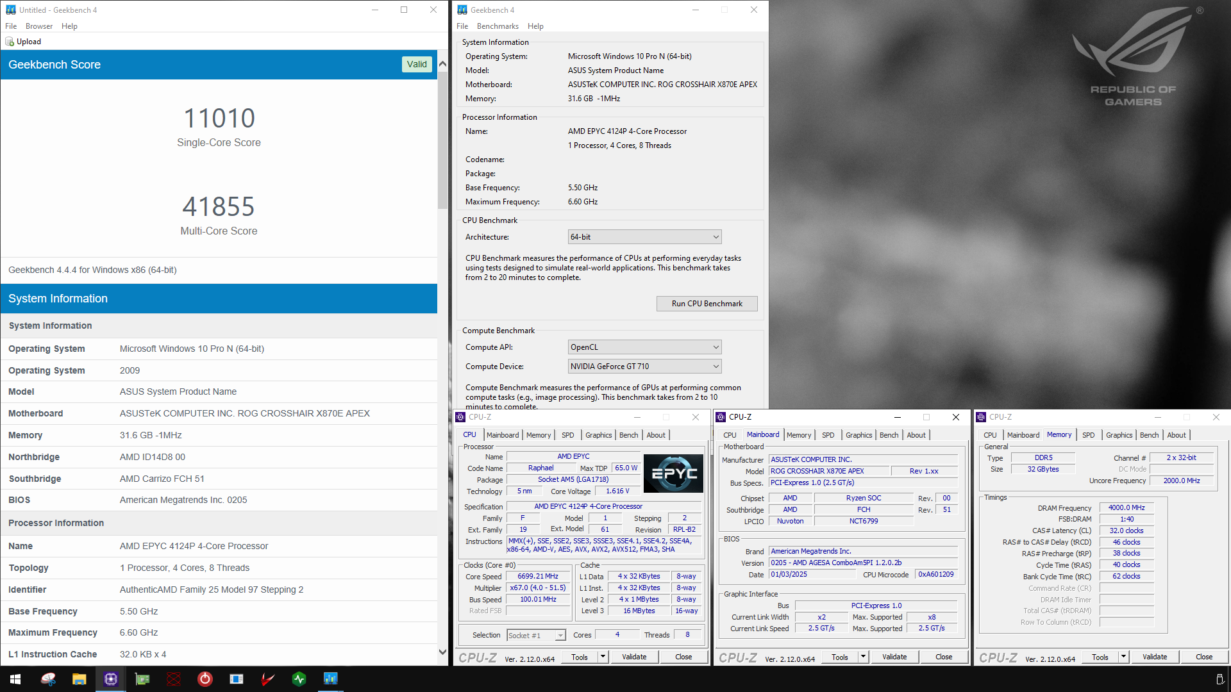
Task: Click the CAS# Latency 32.0 clocks value
Action: click(x=1126, y=531)
